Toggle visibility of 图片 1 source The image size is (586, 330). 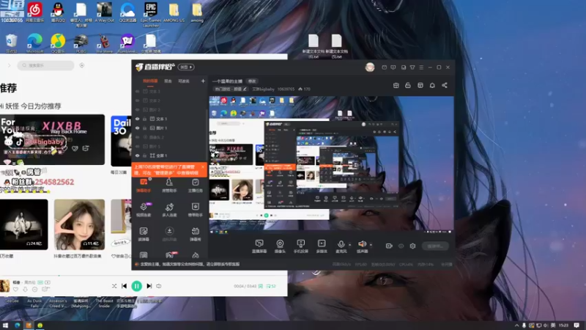click(137, 128)
